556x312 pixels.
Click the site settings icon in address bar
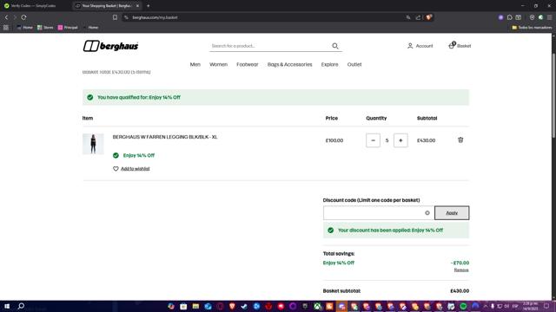click(126, 17)
